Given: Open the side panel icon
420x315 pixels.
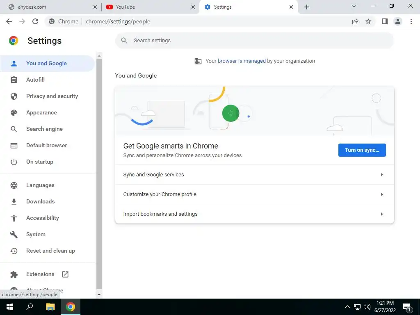Looking at the screenshot, I should pyautogui.click(x=385, y=21).
